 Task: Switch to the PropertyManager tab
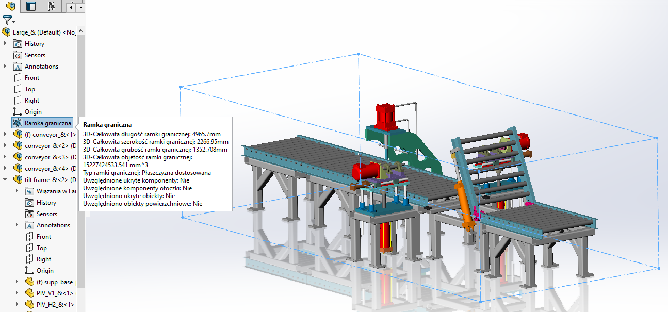click(x=31, y=6)
